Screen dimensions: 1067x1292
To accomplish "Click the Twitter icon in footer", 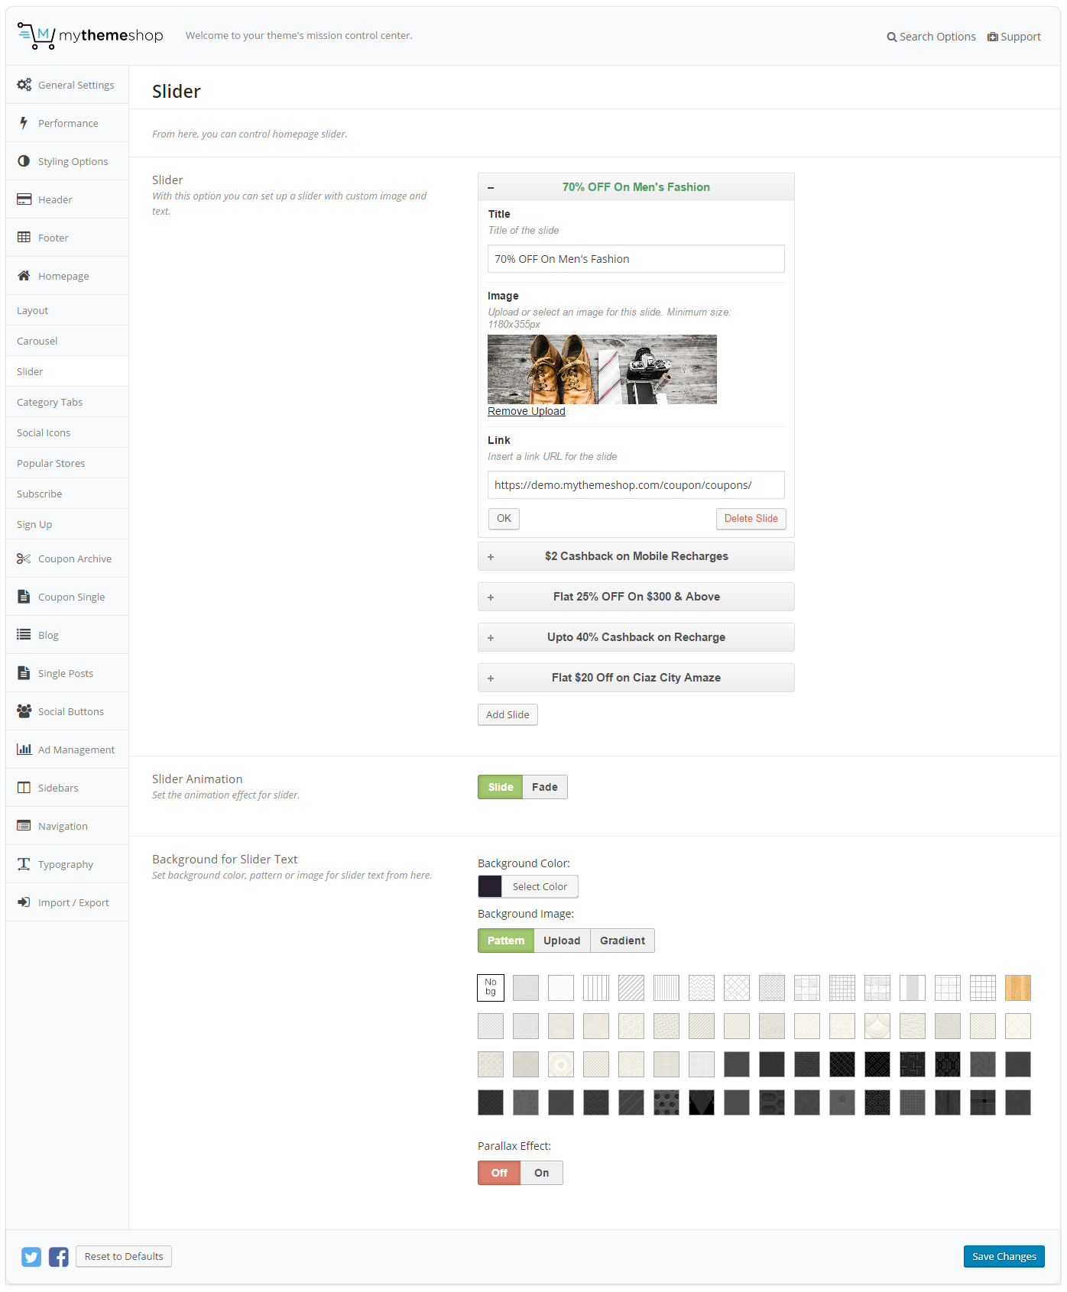I will 31,1257.
